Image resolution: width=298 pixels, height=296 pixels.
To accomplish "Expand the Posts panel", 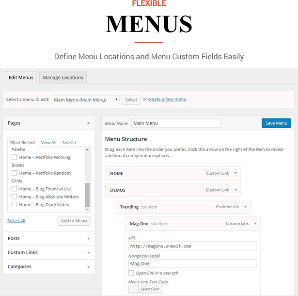I will [88, 239].
